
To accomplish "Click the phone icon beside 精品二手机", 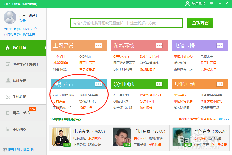I will (8, 113).
